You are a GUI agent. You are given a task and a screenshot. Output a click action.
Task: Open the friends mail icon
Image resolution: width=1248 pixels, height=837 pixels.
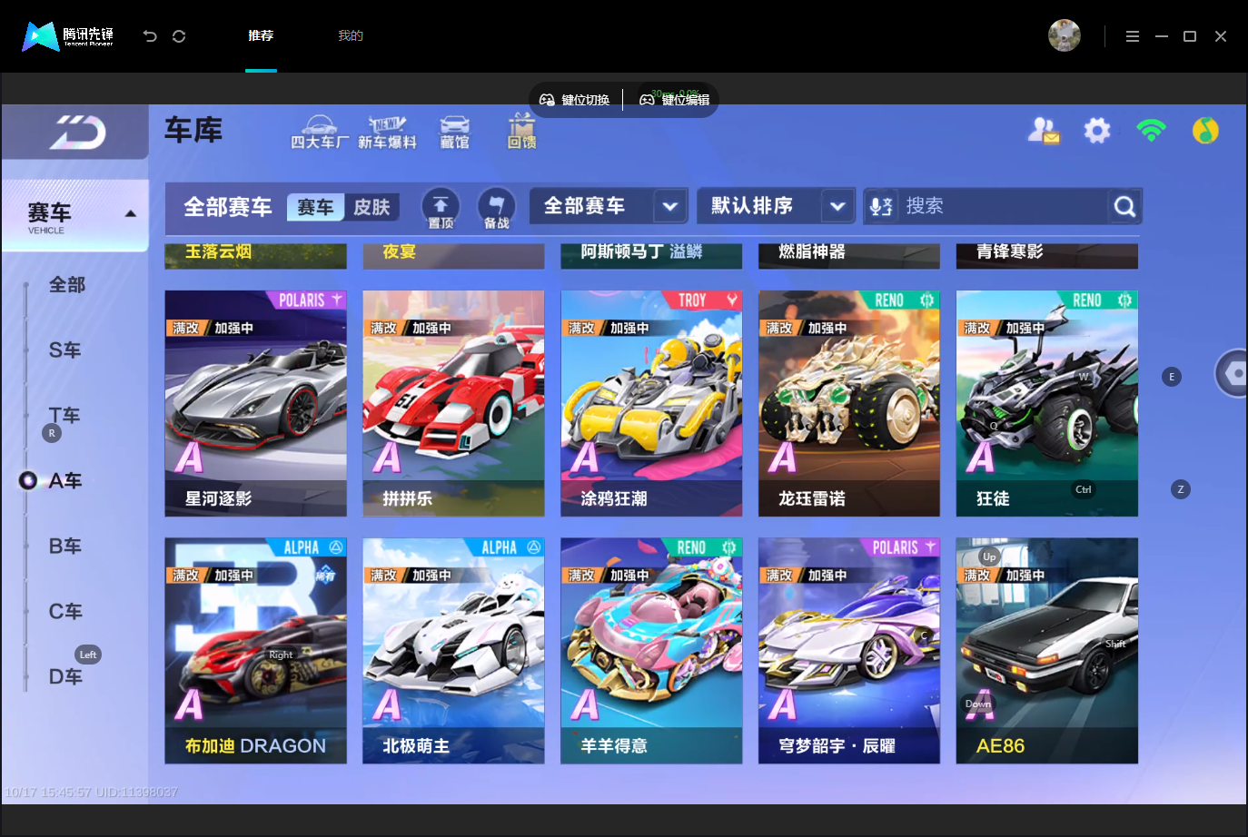pos(1044,131)
